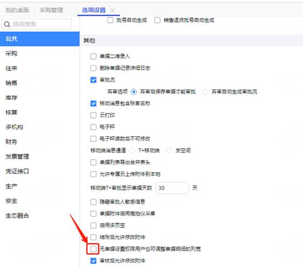Open the 采购管理 tab

coord(51,10)
